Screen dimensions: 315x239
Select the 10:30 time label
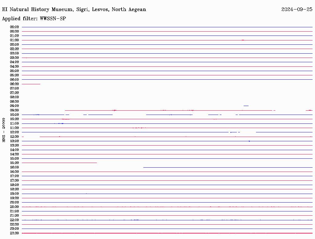(14, 119)
